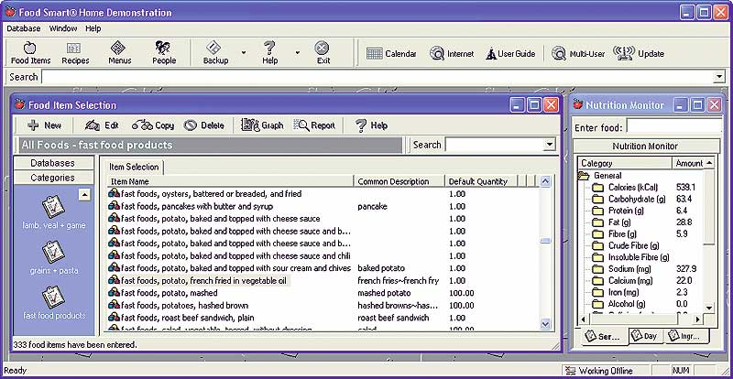Screen dimensions: 733x379
Task: Click the Backup toolbar button
Action: [215, 53]
